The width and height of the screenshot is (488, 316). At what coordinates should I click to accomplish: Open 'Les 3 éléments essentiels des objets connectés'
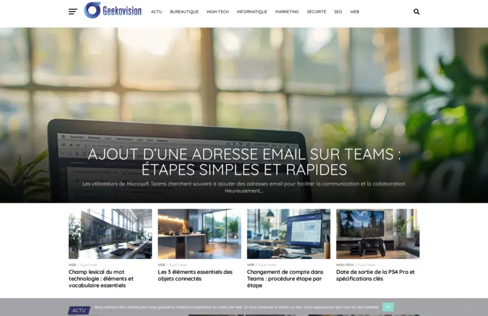195,275
